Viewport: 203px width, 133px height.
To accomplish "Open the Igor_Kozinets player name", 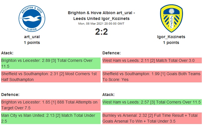I will (x=171, y=37).
